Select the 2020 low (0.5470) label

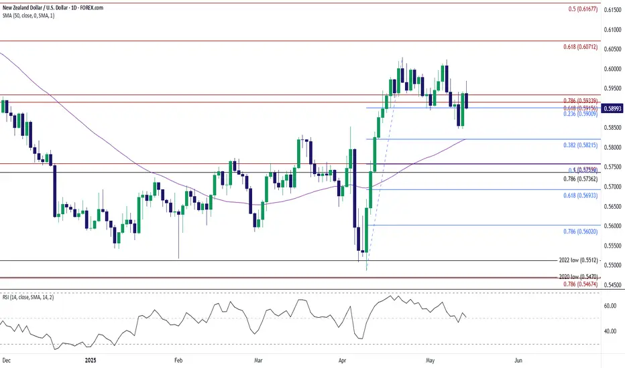point(578,276)
